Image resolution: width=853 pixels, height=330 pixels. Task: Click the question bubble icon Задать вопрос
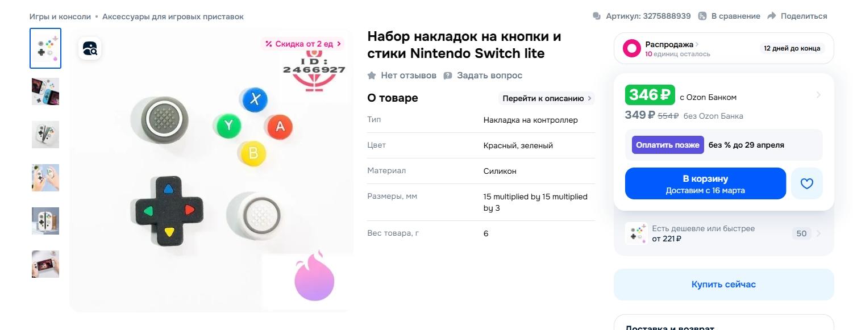click(448, 76)
